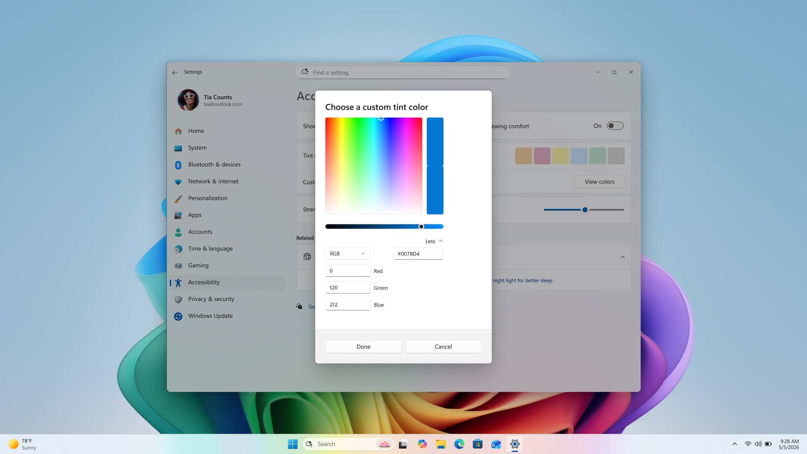Click the Time & language globe icon

coord(178,249)
